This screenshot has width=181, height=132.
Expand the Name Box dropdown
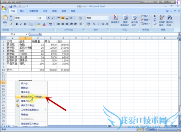(26, 34)
